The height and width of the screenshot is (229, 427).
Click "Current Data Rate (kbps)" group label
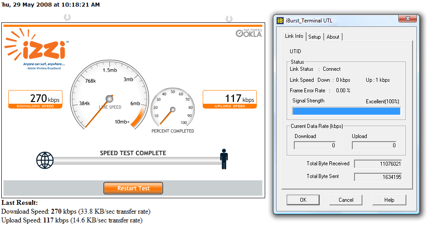[x=317, y=126]
